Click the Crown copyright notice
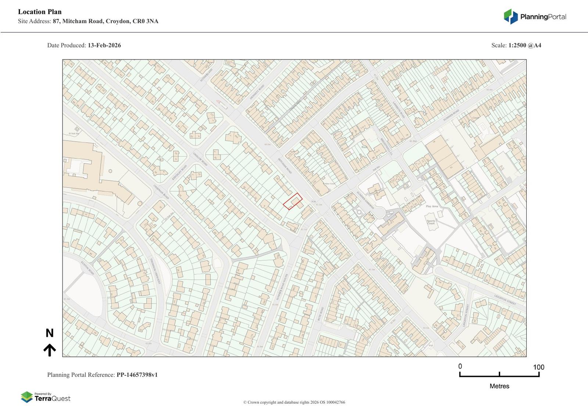 [294, 402]
